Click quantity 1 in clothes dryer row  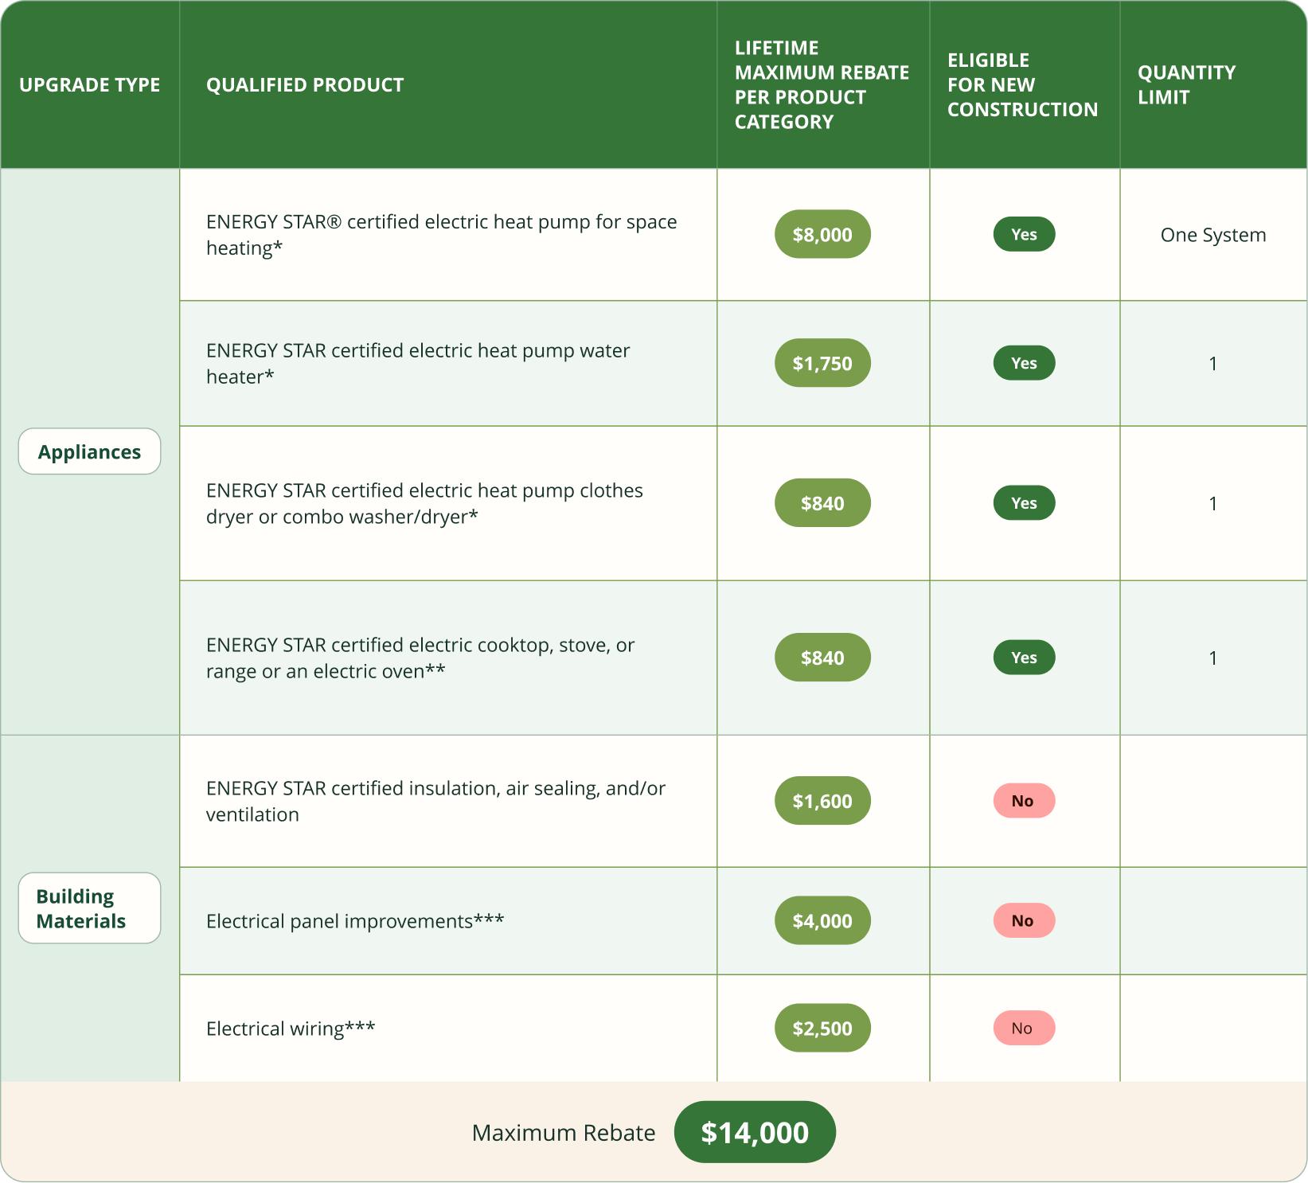pos(1212,504)
